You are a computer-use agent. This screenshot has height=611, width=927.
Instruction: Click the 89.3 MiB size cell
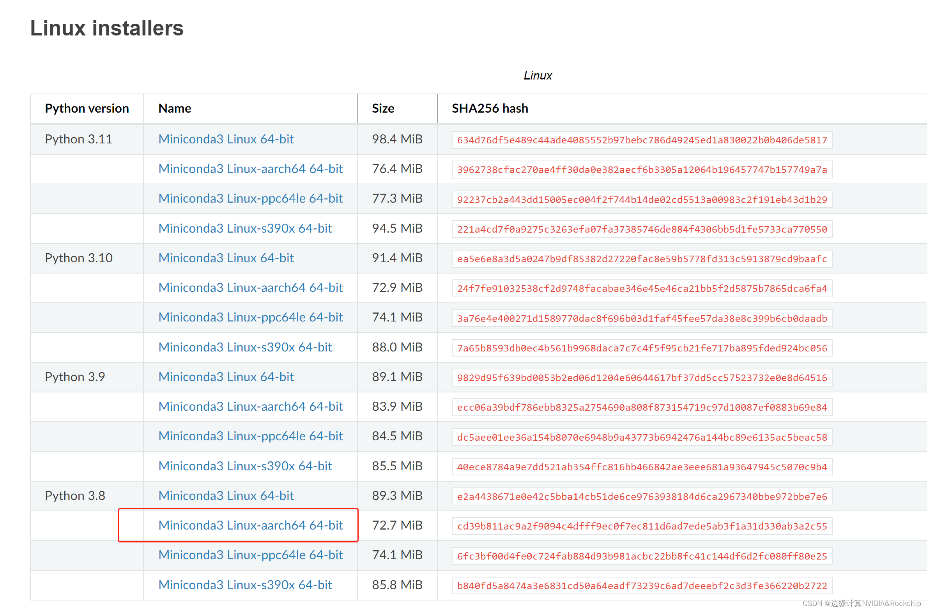pyautogui.click(x=397, y=496)
